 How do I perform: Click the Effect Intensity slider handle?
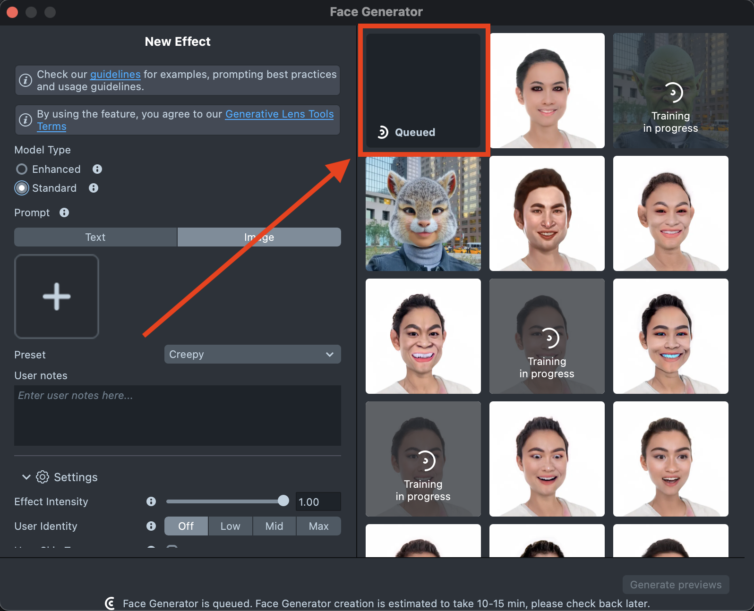pyautogui.click(x=283, y=501)
